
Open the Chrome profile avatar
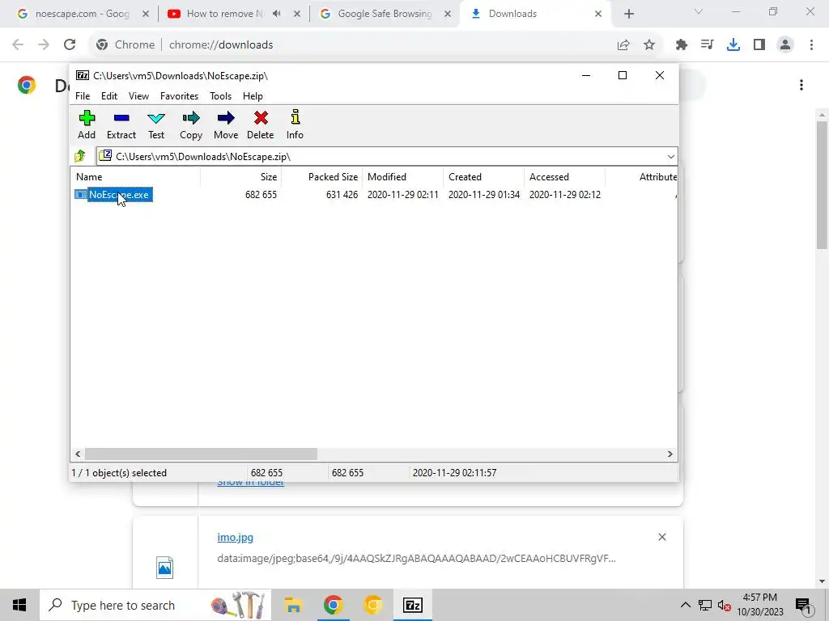pos(785,45)
